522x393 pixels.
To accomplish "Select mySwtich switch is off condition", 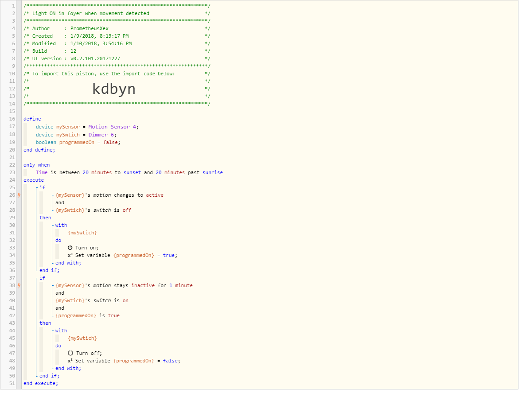I will 93,210.
